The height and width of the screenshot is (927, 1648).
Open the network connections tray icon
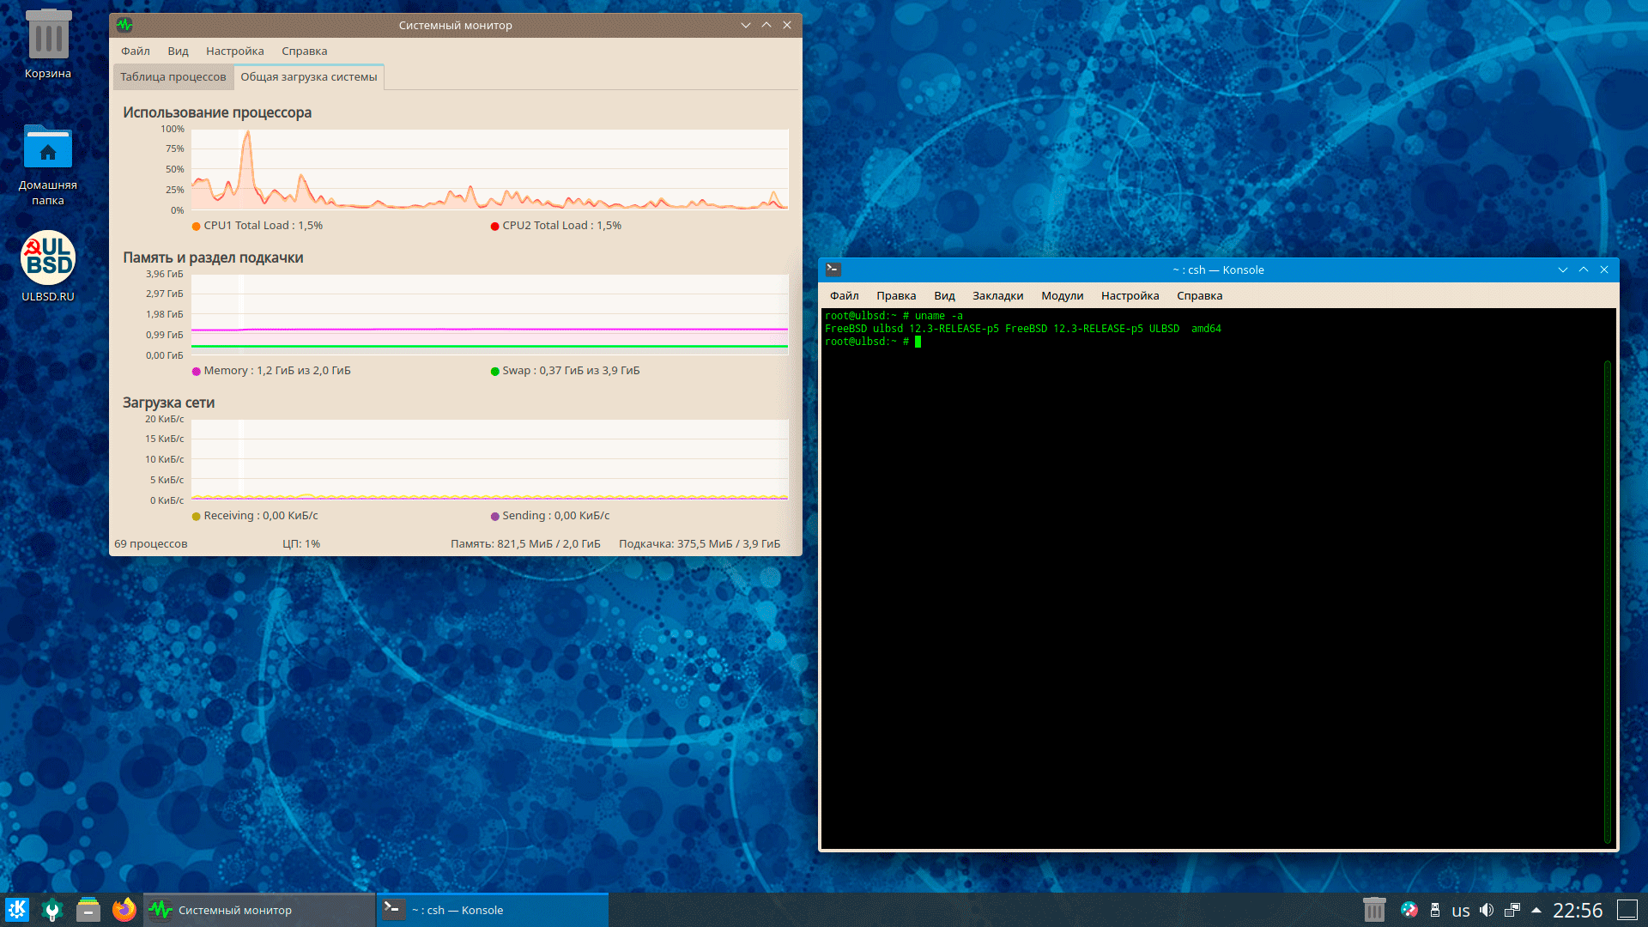pyautogui.click(x=1512, y=910)
